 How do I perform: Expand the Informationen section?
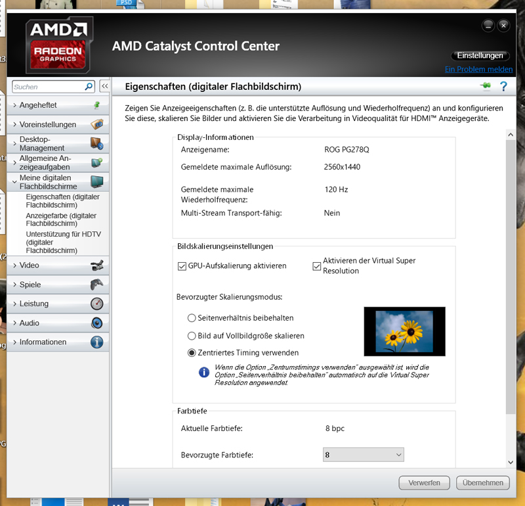[x=58, y=342]
